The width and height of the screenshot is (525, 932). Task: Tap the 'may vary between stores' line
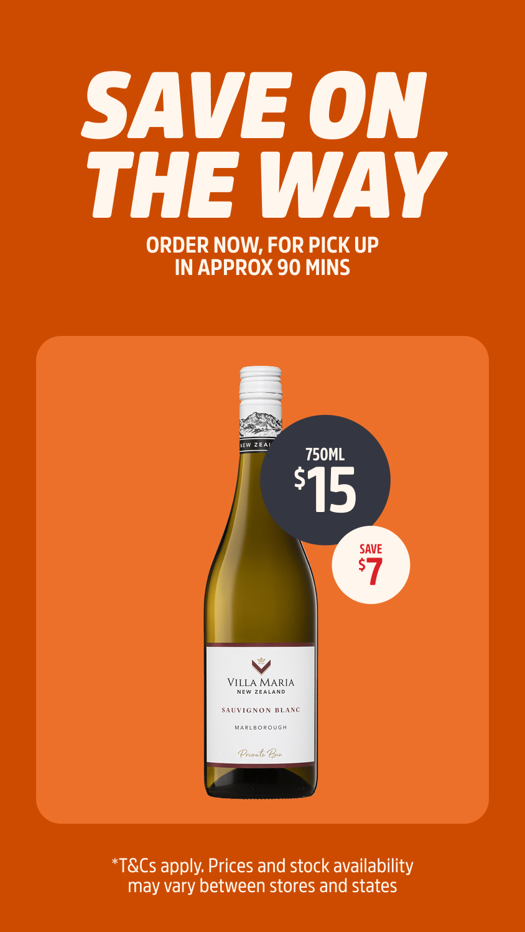point(262,886)
